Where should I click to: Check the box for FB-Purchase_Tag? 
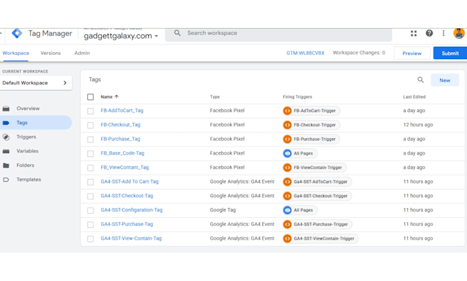[x=91, y=139]
